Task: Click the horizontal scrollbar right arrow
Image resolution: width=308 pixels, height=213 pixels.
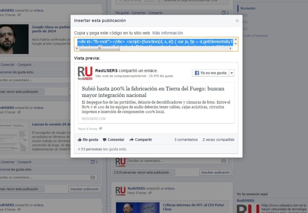Action: [231, 48]
